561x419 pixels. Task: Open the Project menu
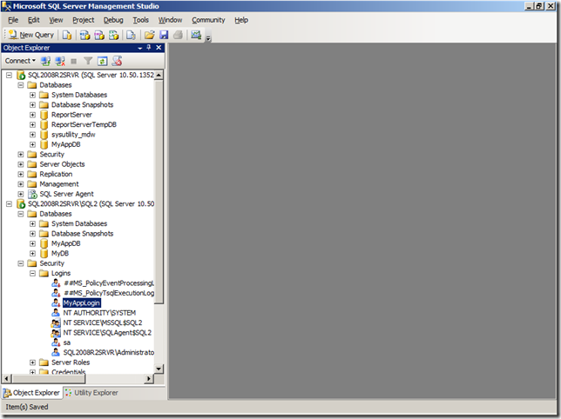[84, 20]
